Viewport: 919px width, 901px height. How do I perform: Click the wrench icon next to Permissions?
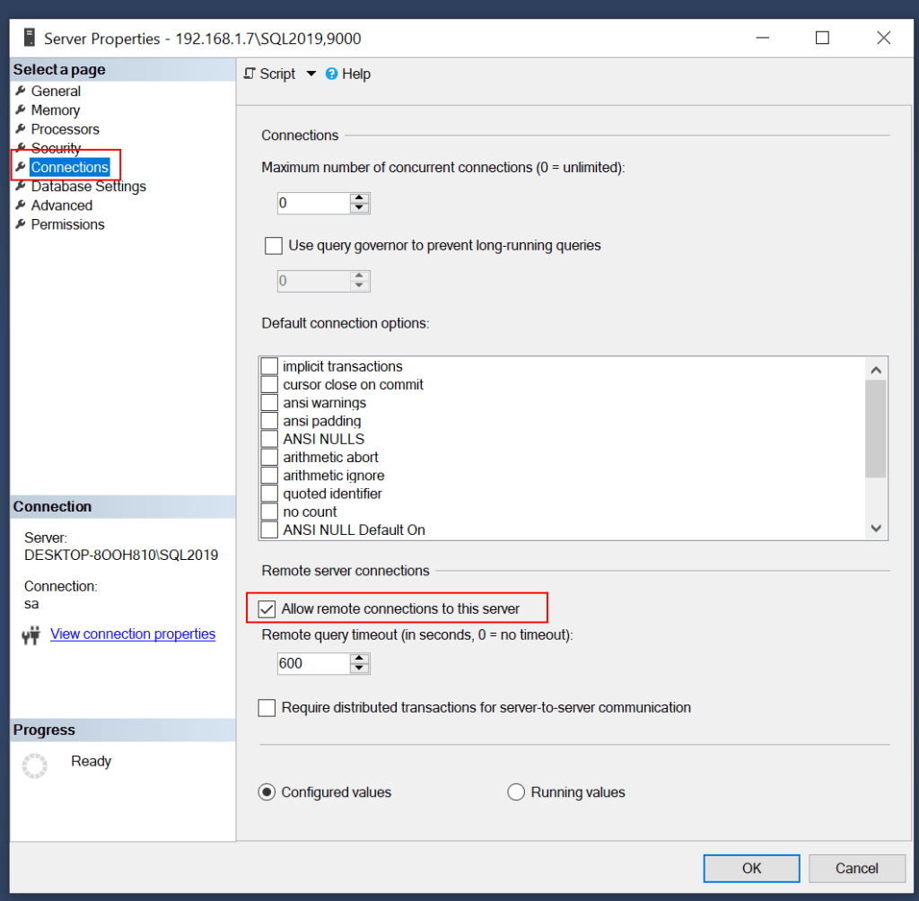[20, 224]
